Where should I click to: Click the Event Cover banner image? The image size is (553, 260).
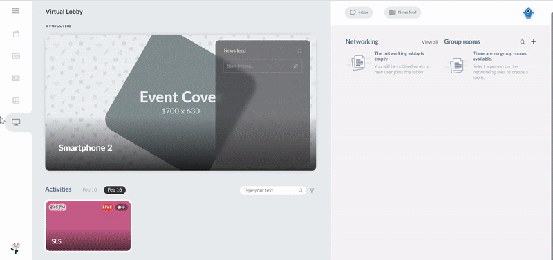180,102
